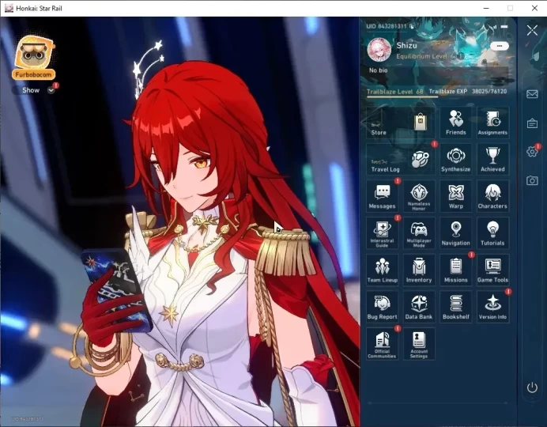Click the power logout icon
The width and height of the screenshot is (547, 427).
click(x=532, y=387)
